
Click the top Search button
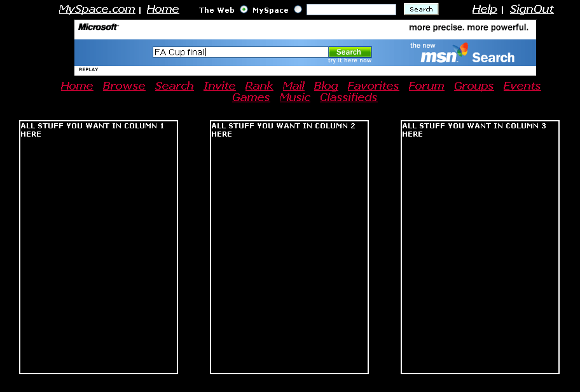pos(420,10)
